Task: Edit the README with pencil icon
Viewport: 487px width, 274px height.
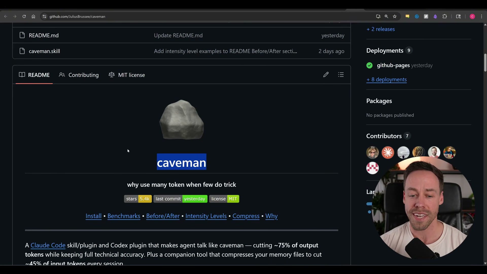Action: (326, 75)
